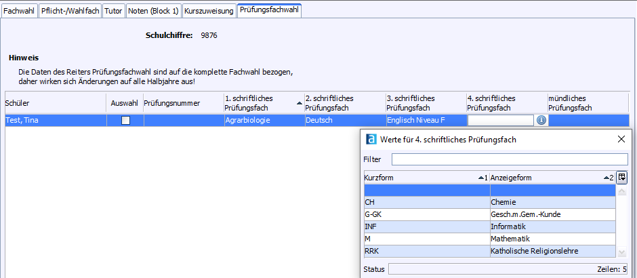Click the 4. schriftliches Prüfungsfach input cell
This screenshot has height=278, width=637.
[501, 121]
